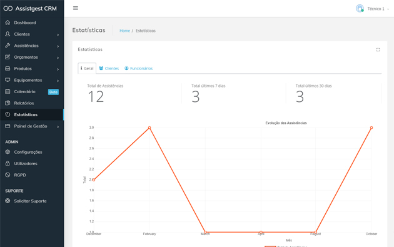
Task: Toggle the sidebar with the hamburger menu icon
Action: tap(76, 8)
